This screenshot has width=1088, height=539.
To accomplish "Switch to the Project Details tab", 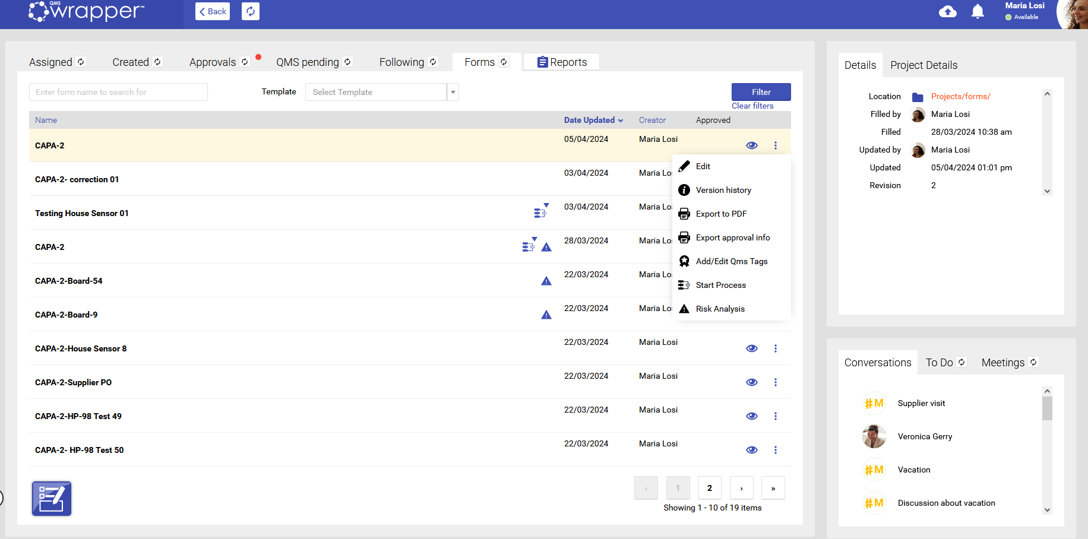I will 923,65.
